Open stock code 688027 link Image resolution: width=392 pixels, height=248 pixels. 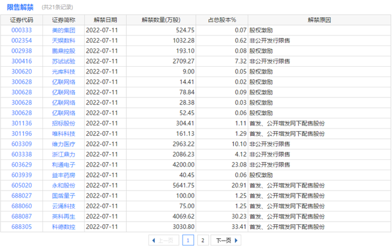21,196
